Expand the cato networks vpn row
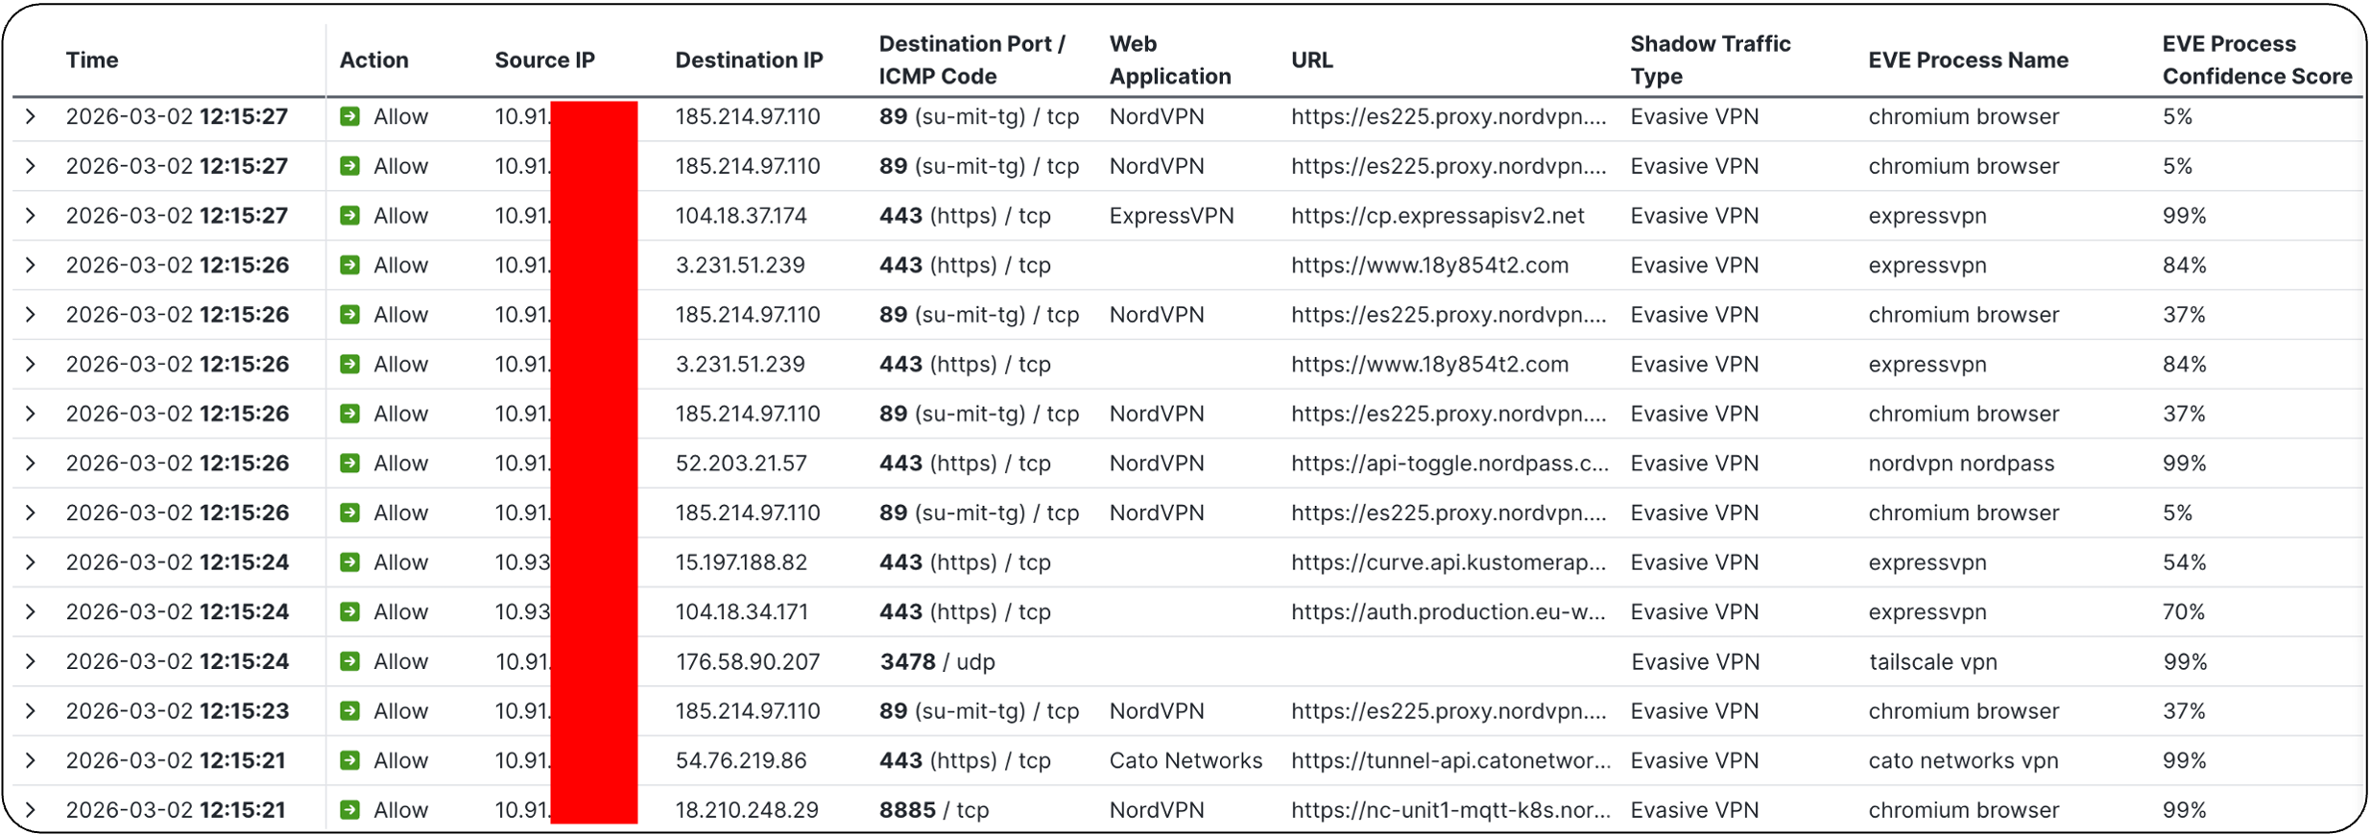Screen dimensions: 2371x835 pyautogui.click(x=31, y=760)
